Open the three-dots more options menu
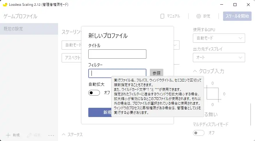The image size is (255, 141). pyautogui.click(x=51, y=135)
